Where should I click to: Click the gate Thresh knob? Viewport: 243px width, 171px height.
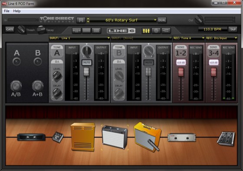click(x=21, y=30)
